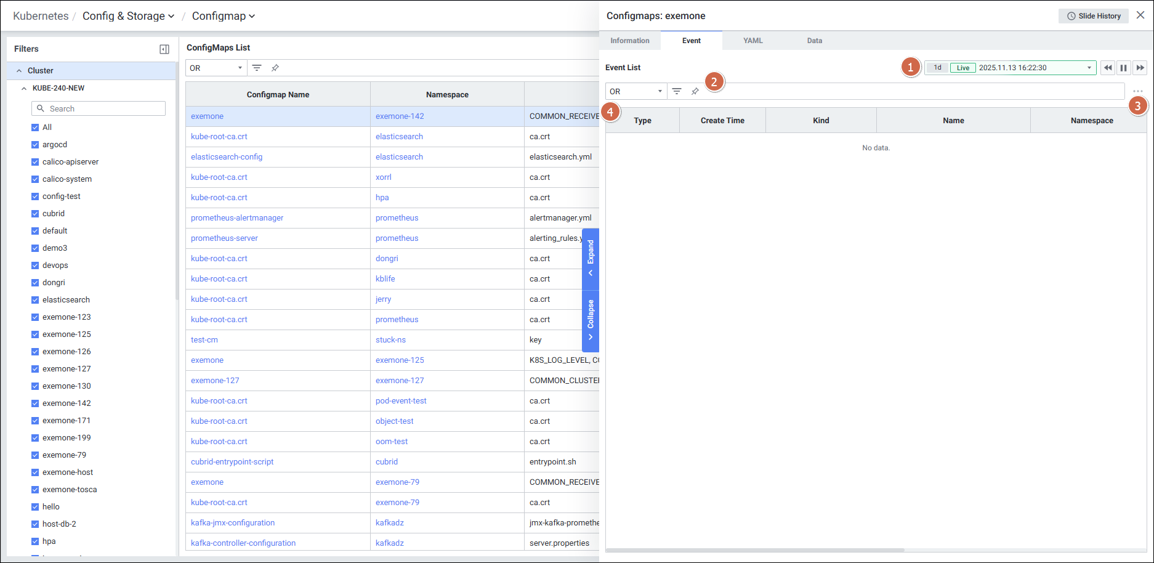Open Slide History
The width and height of the screenshot is (1154, 563).
tap(1094, 16)
